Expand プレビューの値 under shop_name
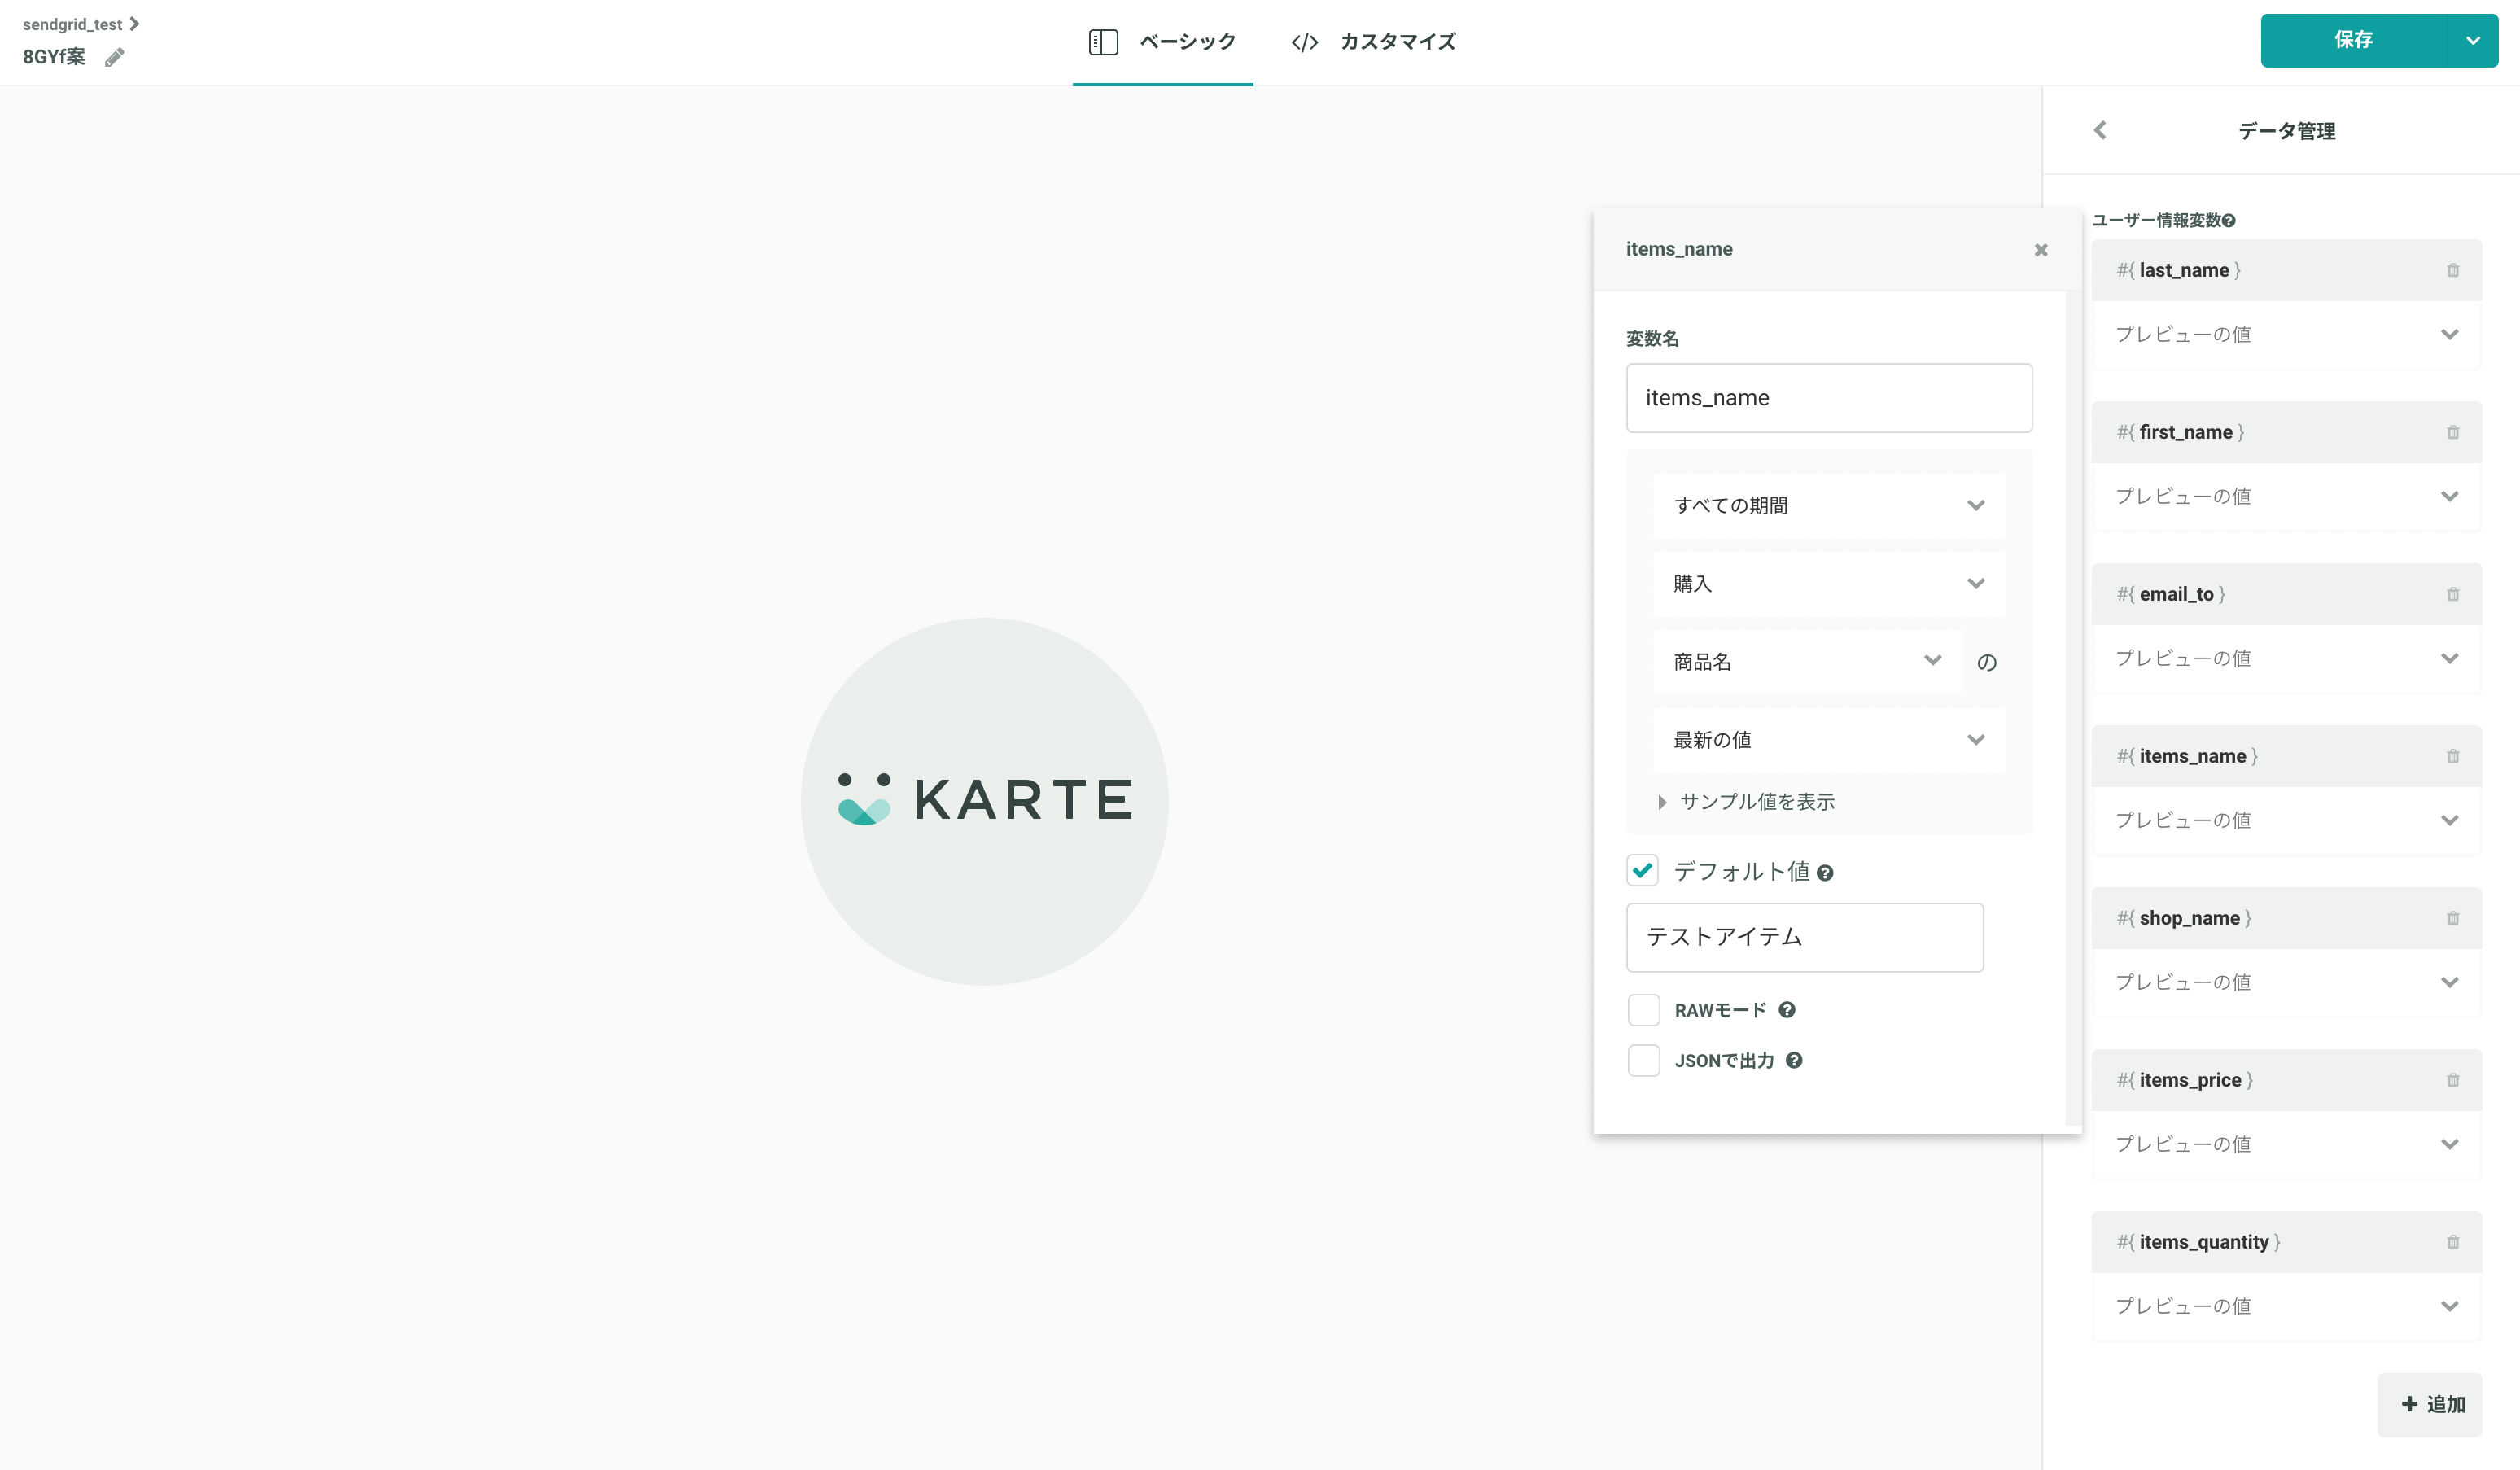The height and width of the screenshot is (1470, 2520). 2287,983
